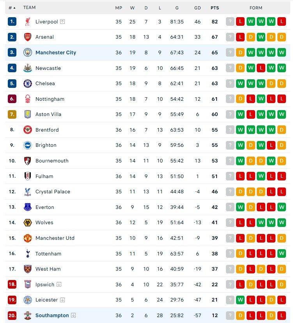Viewport: 293px width, 323px height.
Task: Click the Tottenham cockerel crest
Action: (28, 253)
